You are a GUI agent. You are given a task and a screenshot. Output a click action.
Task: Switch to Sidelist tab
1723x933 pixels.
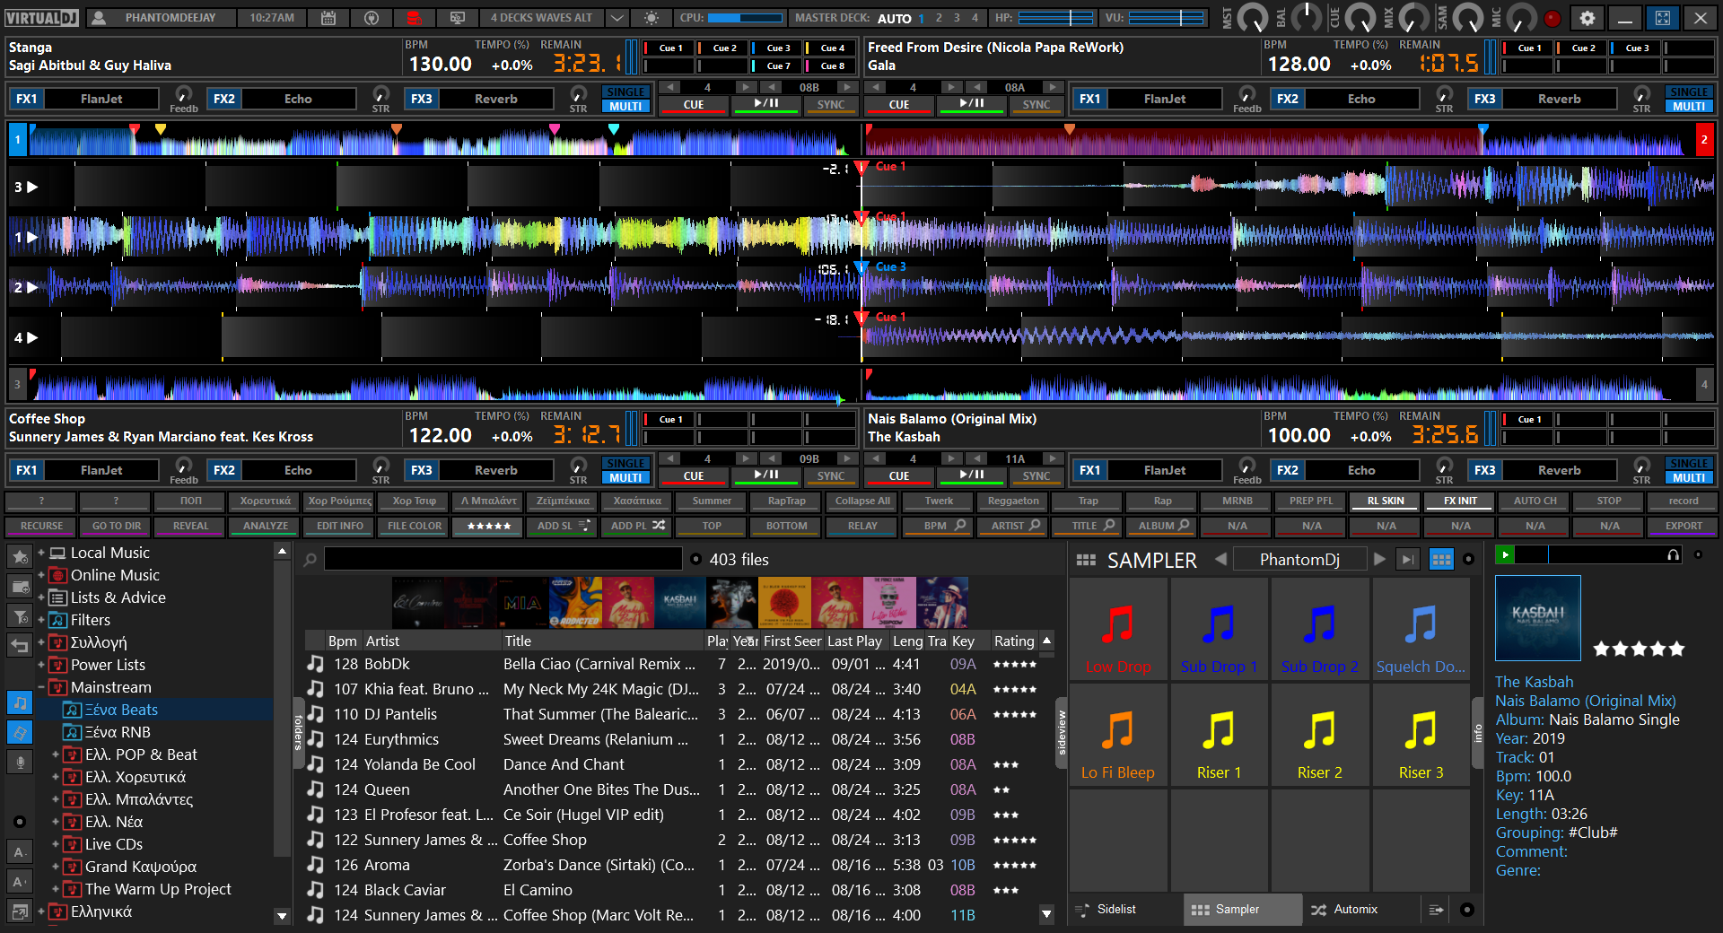(x=1116, y=910)
